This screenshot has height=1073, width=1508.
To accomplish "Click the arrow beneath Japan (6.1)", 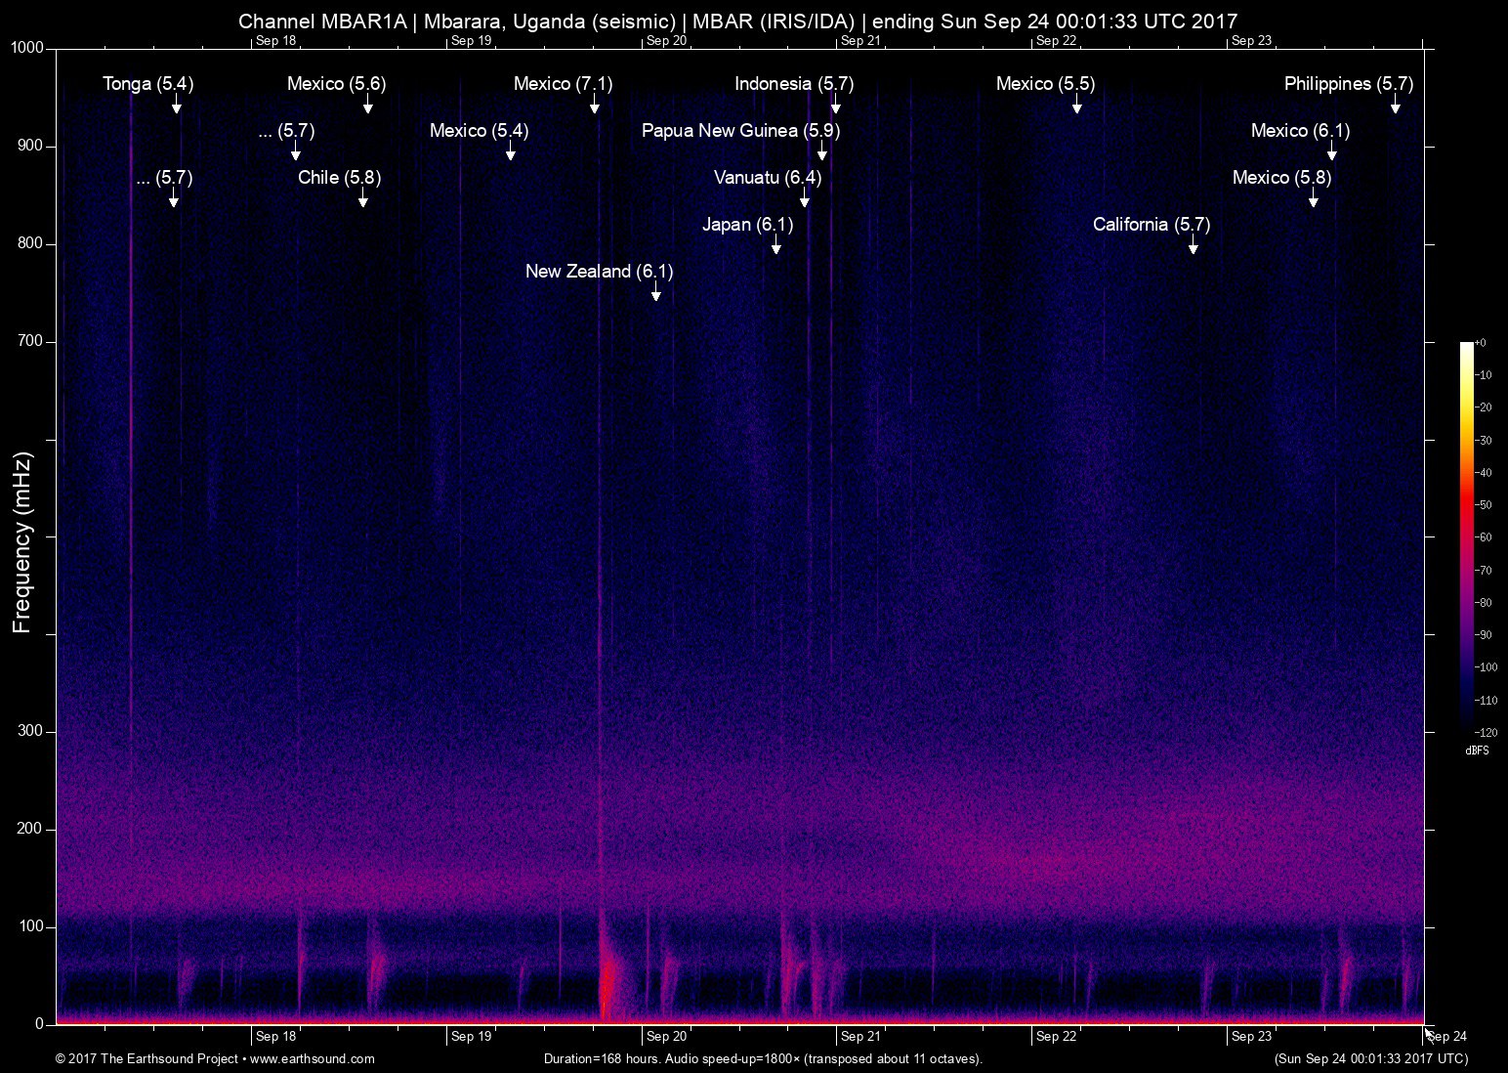I will (775, 246).
